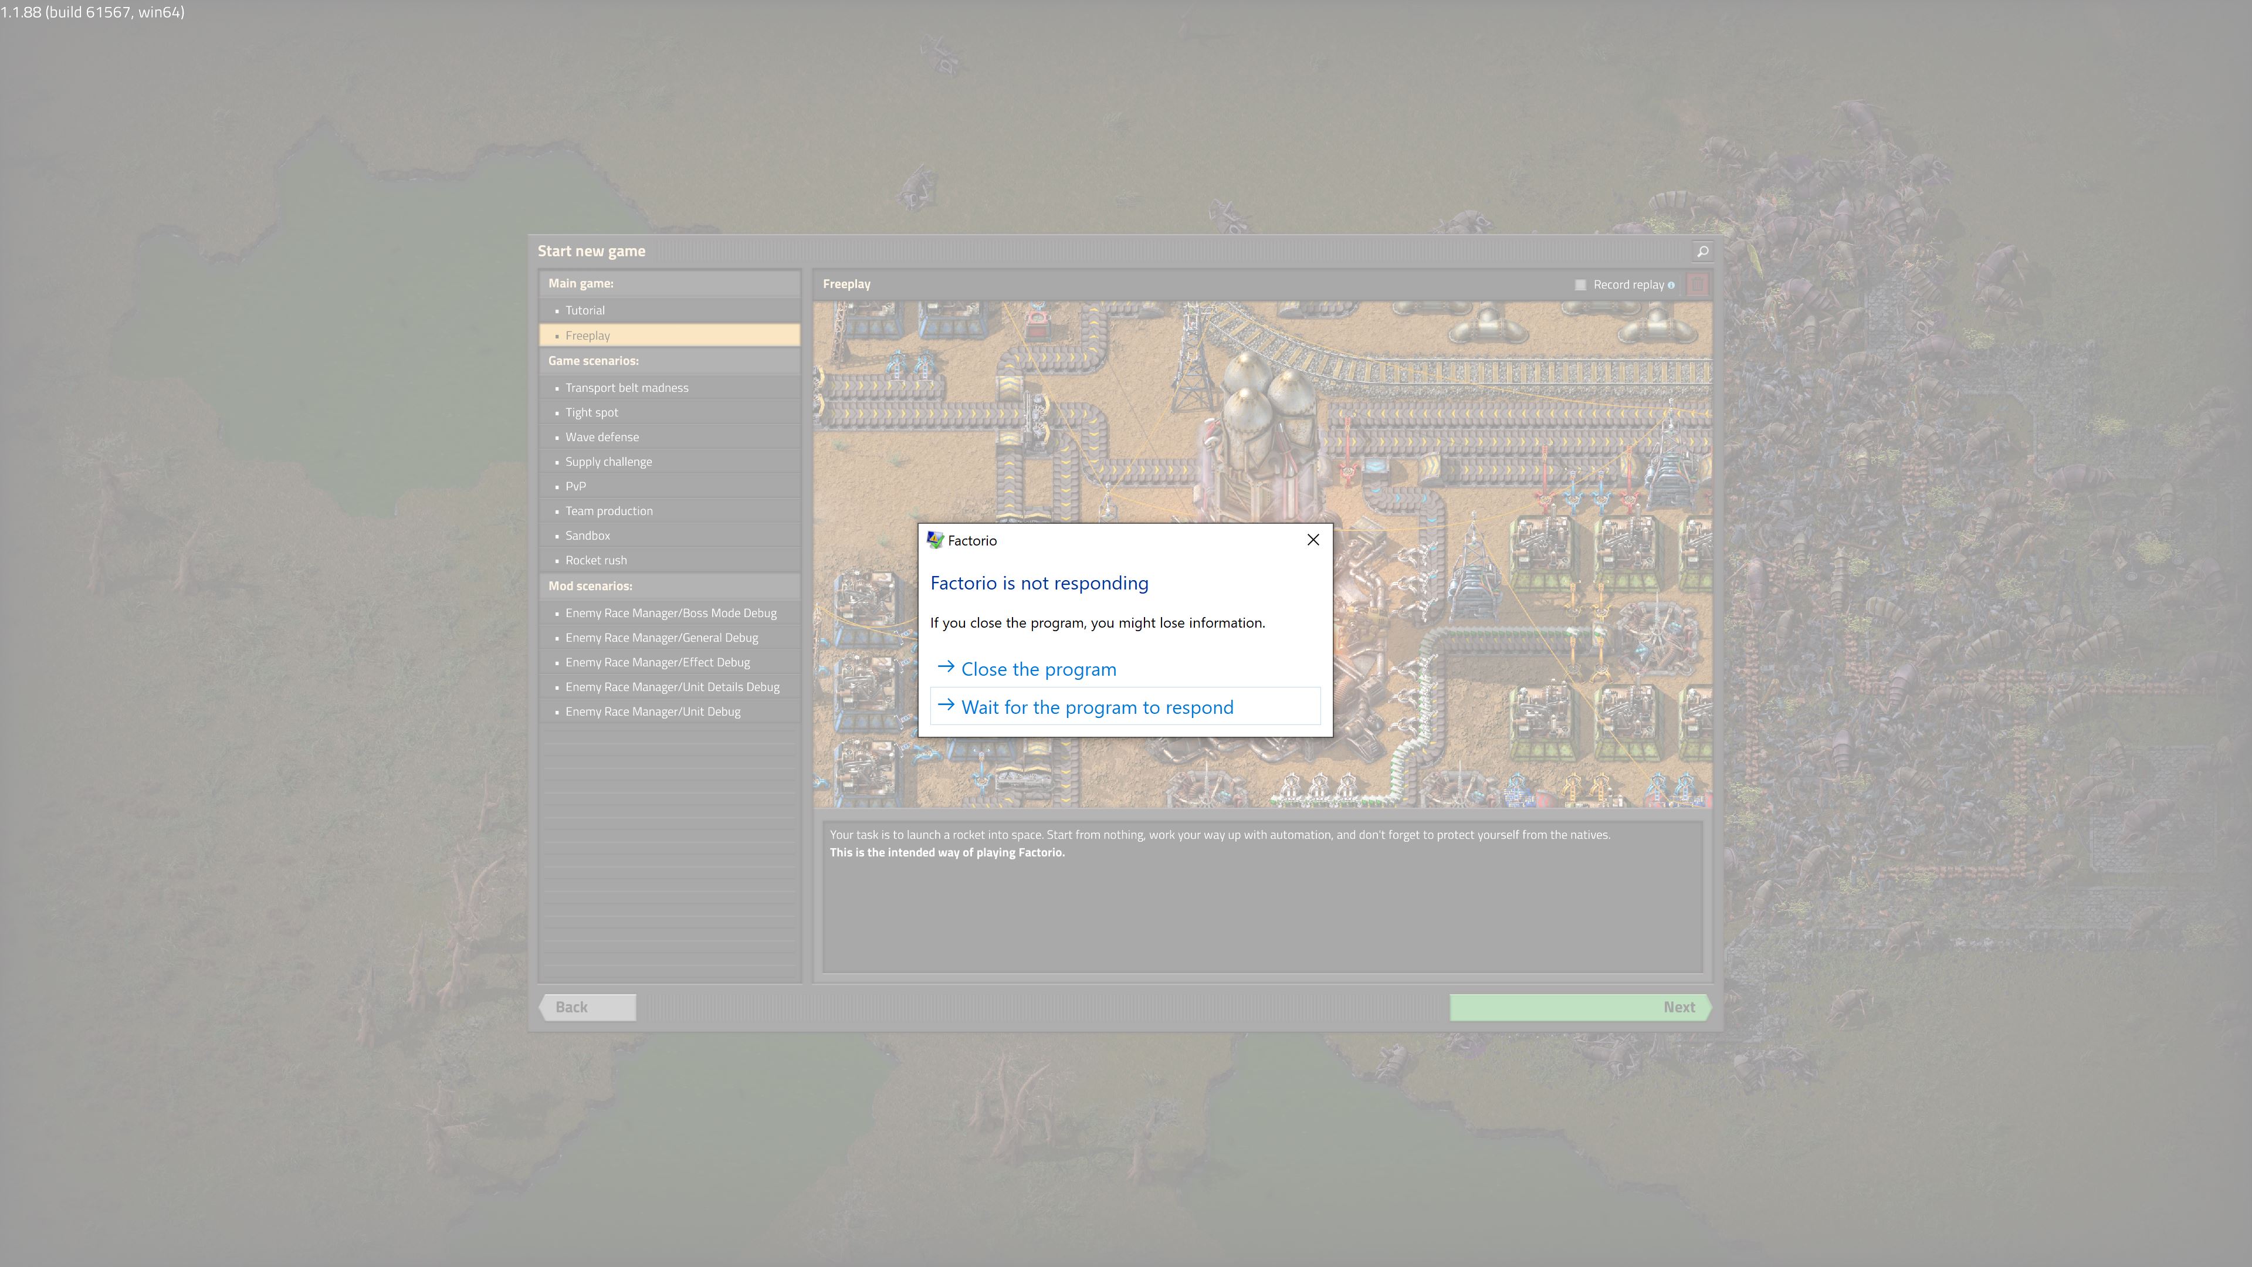Click the Back button
The width and height of the screenshot is (2252, 1267).
[x=587, y=1007]
